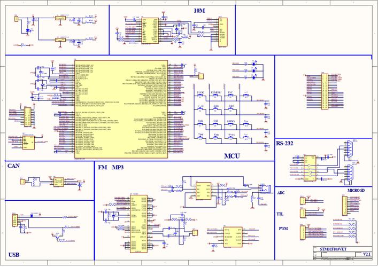Click the PWM label

283,229
